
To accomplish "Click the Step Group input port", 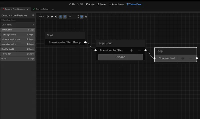I will pyautogui.click(x=95, y=50).
